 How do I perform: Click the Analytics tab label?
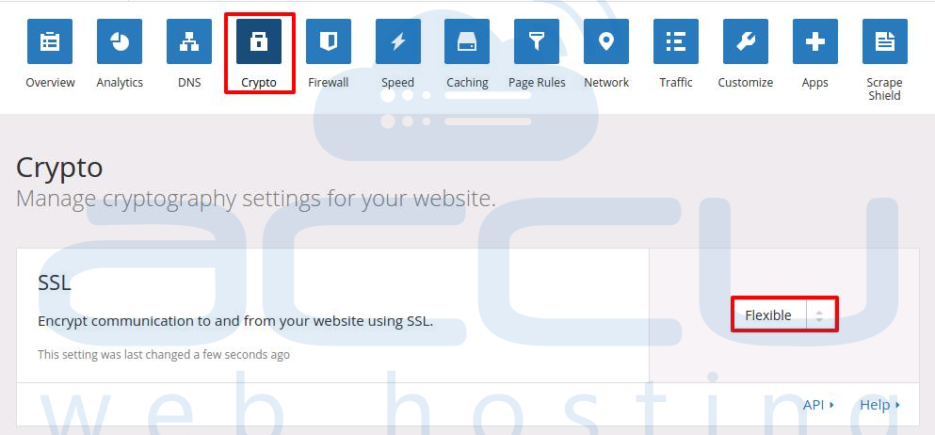pyautogui.click(x=120, y=83)
